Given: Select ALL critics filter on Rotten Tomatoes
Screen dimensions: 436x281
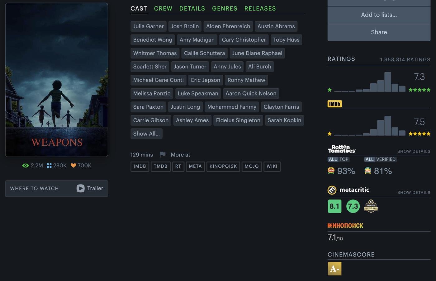Looking at the screenshot, I should [x=333, y=159].
